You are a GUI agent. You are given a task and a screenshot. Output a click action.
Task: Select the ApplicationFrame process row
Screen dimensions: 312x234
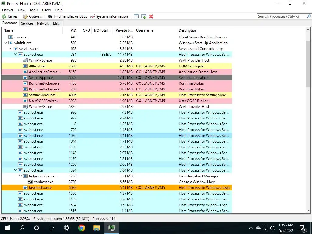(x=117, y=72)
